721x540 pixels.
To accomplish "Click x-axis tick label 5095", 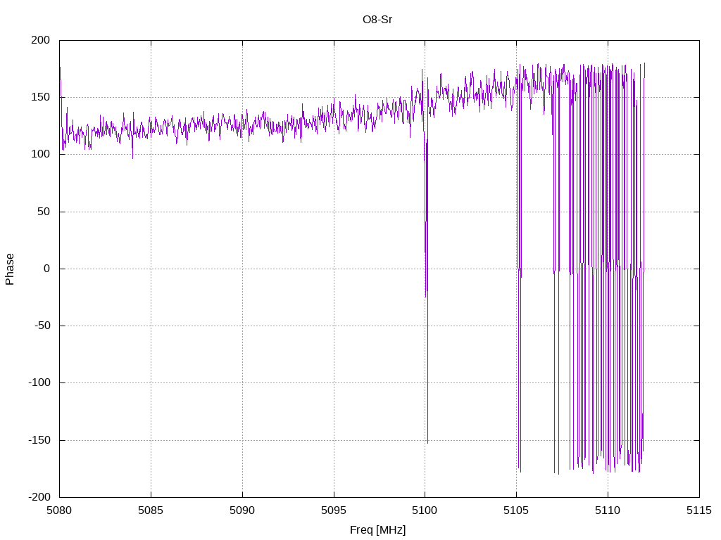I will [334, 510].
